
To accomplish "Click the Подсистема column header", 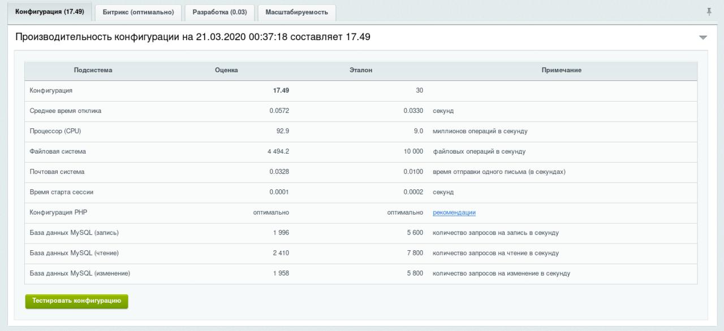I will [93, 70].
